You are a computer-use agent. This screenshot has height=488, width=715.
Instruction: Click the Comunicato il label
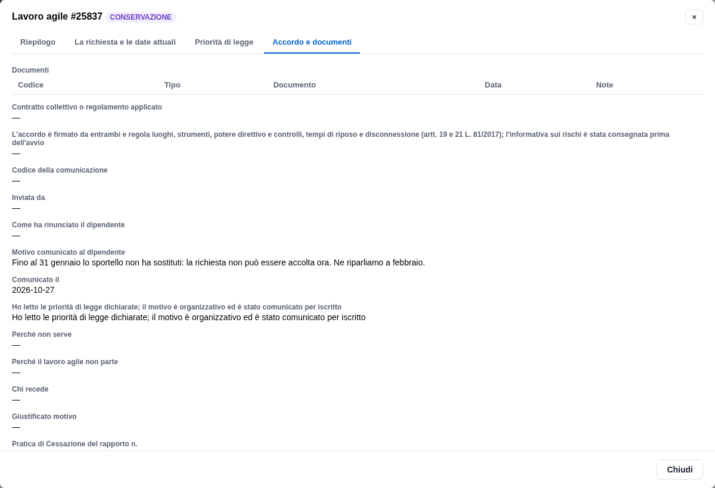pos(35,280)
